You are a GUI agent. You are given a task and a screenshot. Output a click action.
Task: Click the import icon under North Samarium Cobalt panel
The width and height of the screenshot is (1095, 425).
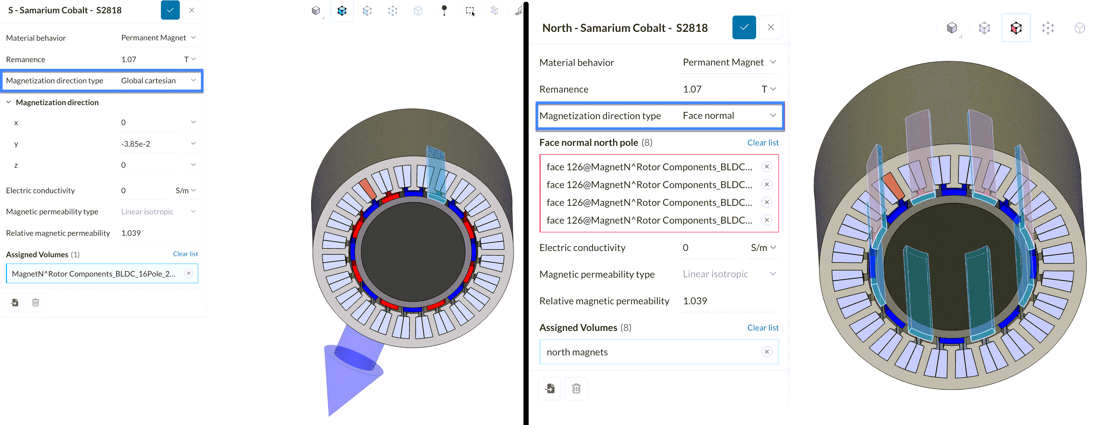coord(550,388)
